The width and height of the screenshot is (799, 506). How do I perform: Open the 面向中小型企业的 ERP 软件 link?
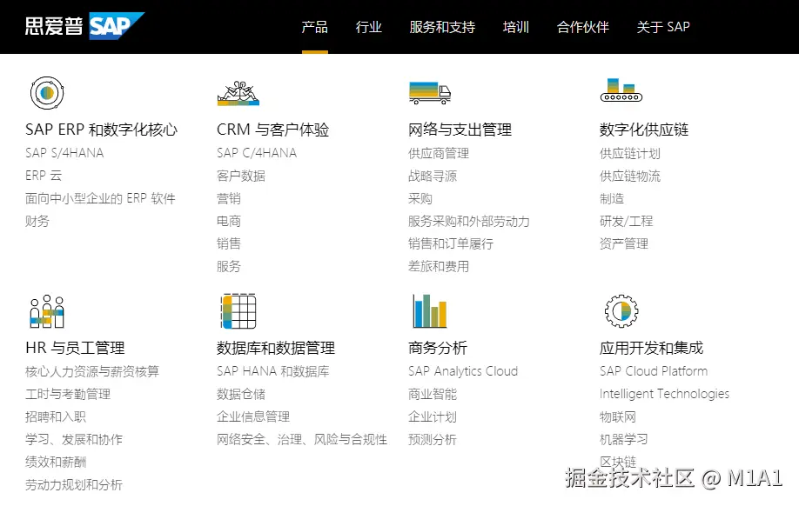tap(100, 198)
